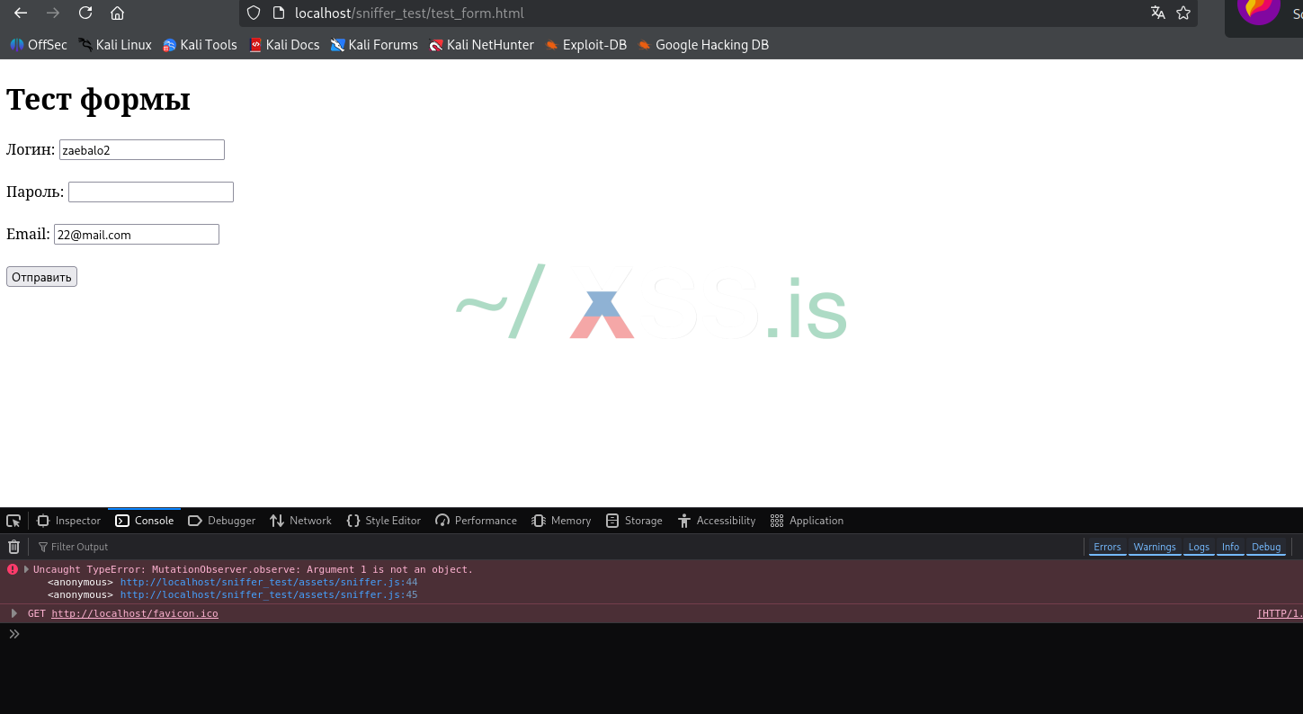Switch to the Network tab
The image size is (1303, 714).
300,520
